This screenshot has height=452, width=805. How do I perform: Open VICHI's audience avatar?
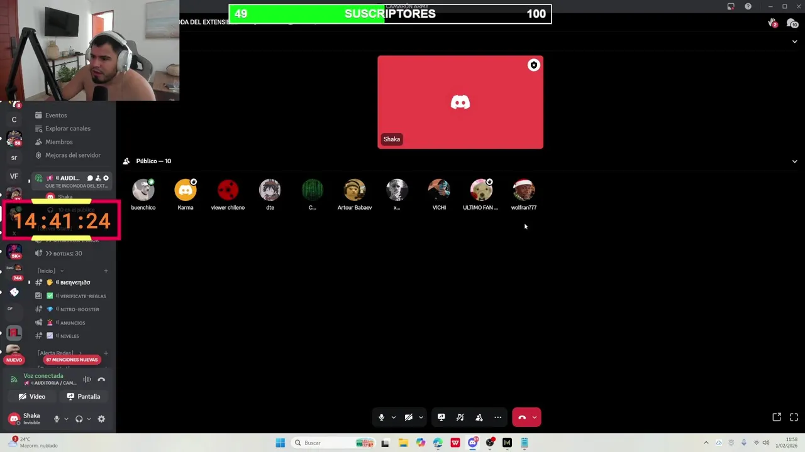click(x=439, y=190)
